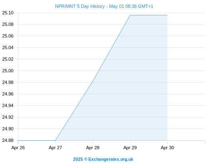Viewport: 206px width, 166px height.
Task: Click the 24.94 y-axis value label
Action: click(8, 106)
